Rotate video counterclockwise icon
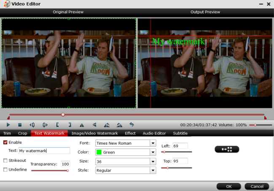274x191 pixels. tap(107, 125)
